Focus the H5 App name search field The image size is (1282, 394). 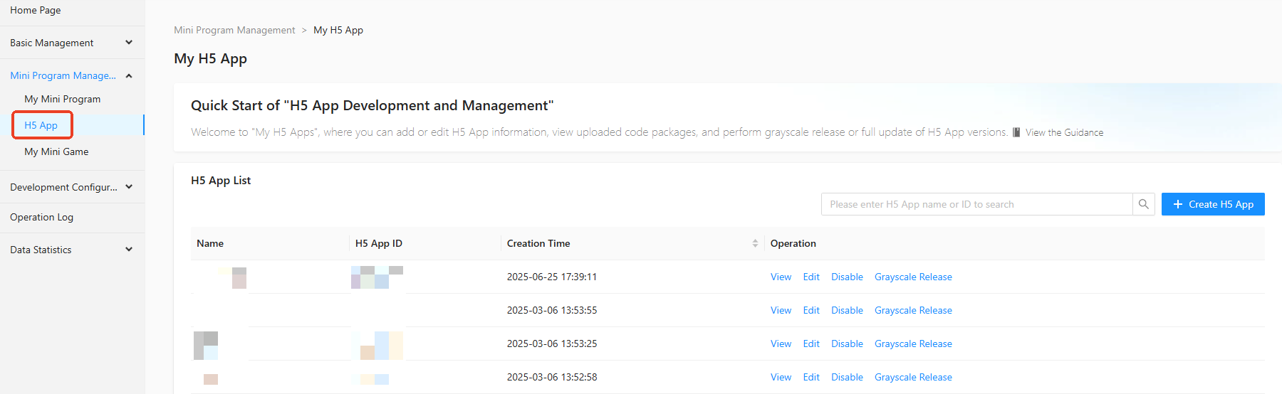coord(976,204)
